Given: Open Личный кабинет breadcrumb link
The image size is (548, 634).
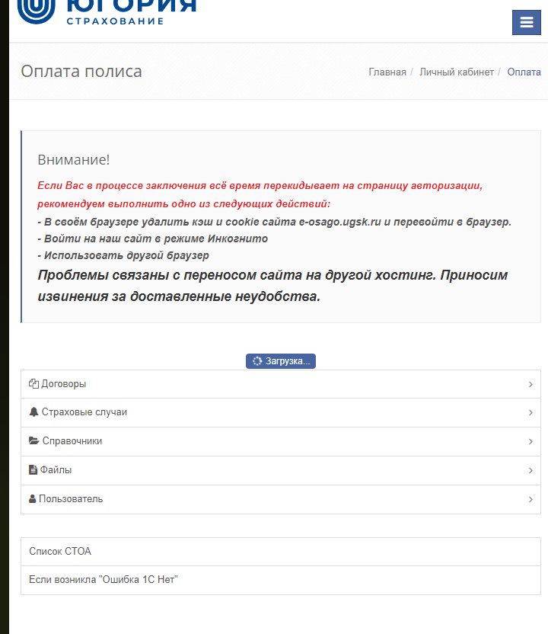Looking at the screenshot, I should coord(457,72).
